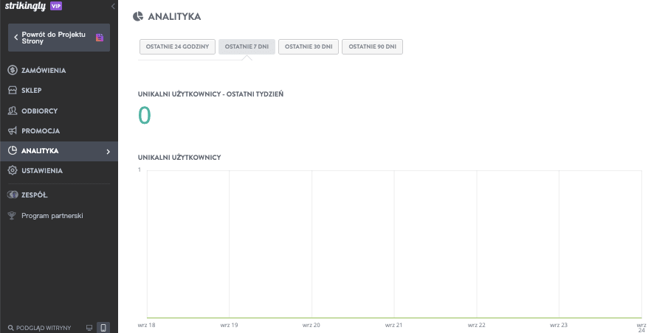Select Ostatnie 7 dni tab
The height and width of the screenshot is (333, 654).
(247, 46)
